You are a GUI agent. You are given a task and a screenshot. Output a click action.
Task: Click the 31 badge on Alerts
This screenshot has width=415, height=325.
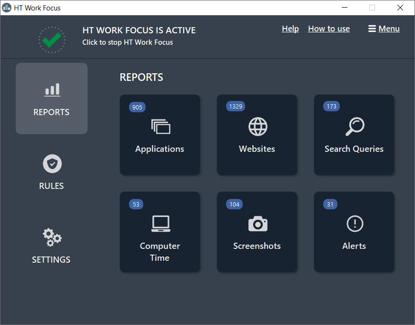click(x=330, y=204)
